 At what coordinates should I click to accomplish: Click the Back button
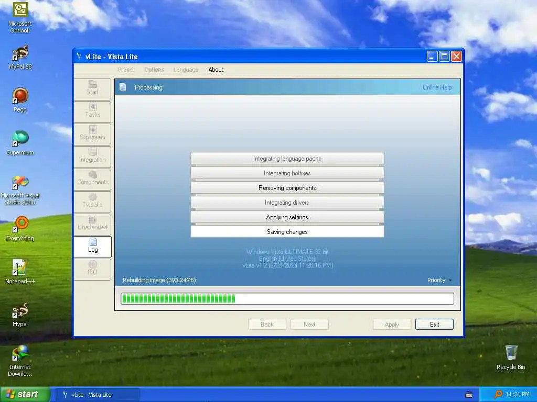coord(267,325)
